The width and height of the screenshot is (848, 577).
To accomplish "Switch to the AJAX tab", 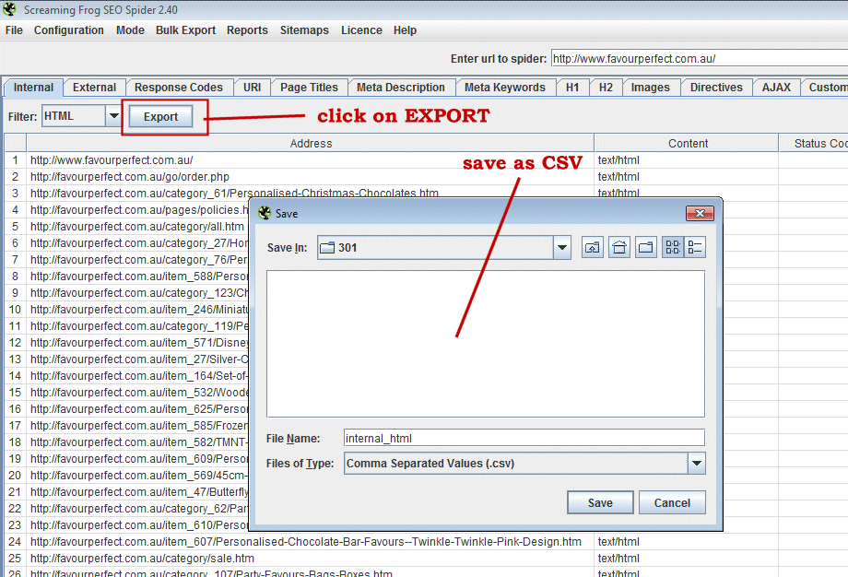I will pos(777,88).
